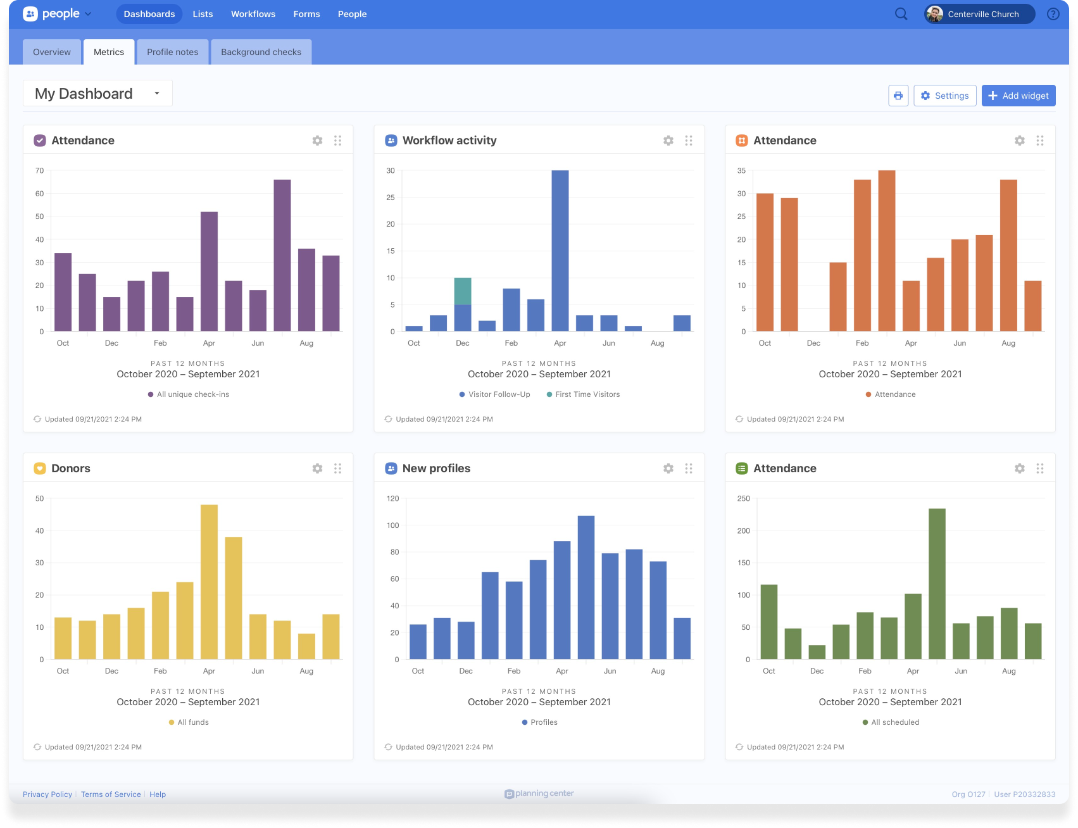Viewport: 1078px width, 828px height.
Task: Open settings for the purple Attendance widget
Action: point(317,140)
